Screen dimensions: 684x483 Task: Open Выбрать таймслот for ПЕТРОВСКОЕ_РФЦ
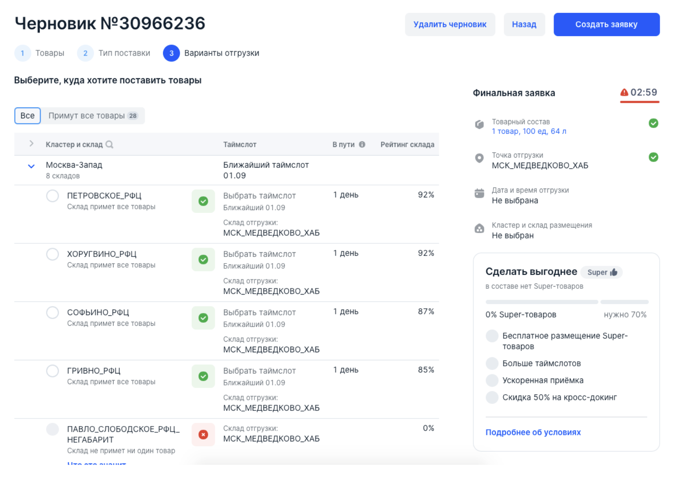259,196
